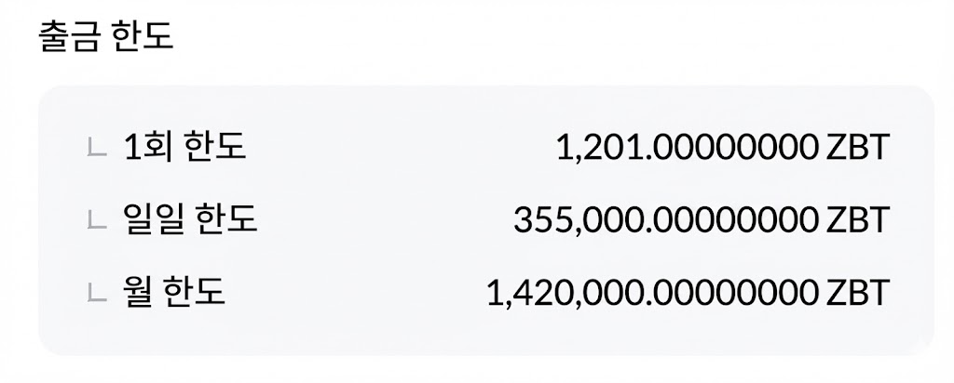Click the ZBT unit on the 1회 한도 row

coord(858,146)
